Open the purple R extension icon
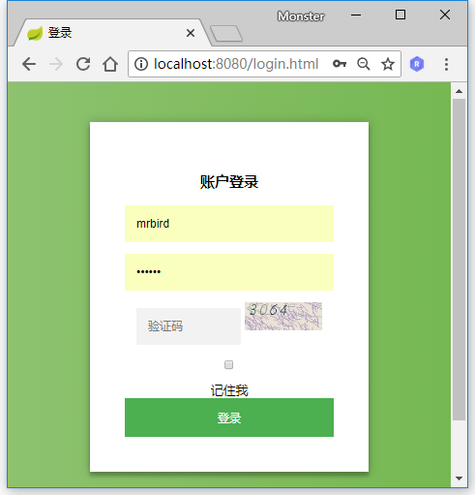The width and height of the screenshot is (475, 495). 417,64
